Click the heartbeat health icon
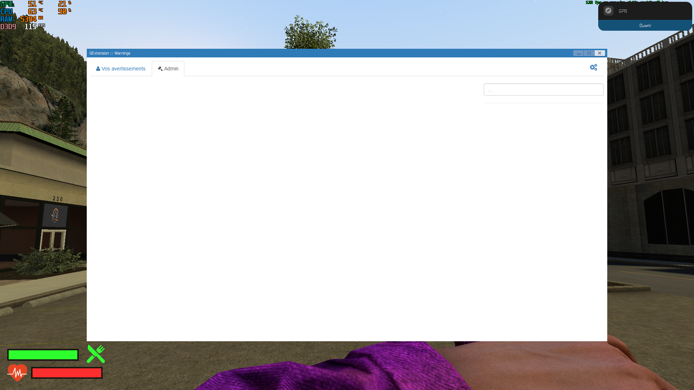Screen dimensions: 694x390 (x=17, y=373)
